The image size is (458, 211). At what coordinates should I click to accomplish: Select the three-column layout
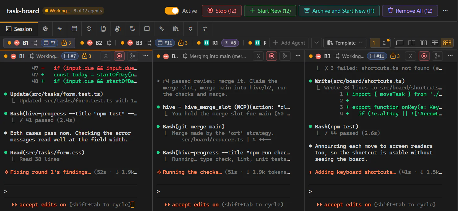(x=423, y=43)
